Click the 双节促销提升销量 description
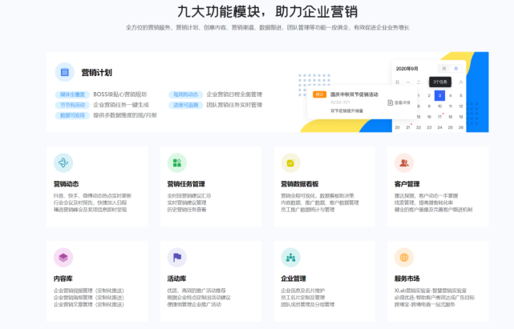 click(x=347, y=111)
